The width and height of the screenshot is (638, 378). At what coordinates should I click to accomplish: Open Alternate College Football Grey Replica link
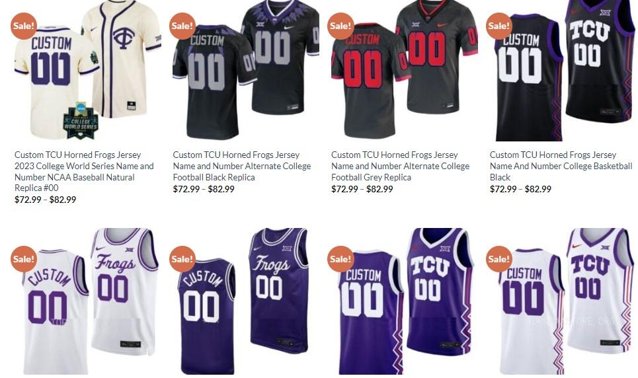click(x=401, y=166)
